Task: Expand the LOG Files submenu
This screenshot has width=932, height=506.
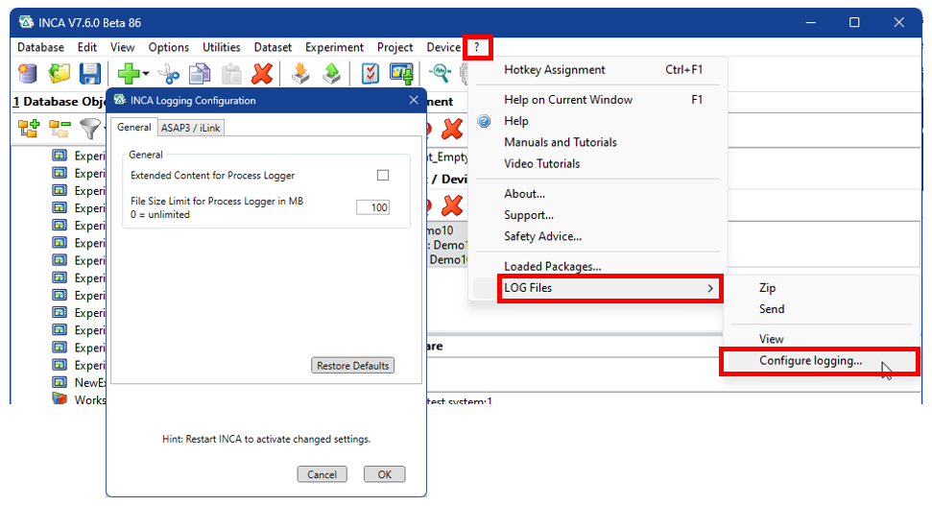Action: pos(609,288)
